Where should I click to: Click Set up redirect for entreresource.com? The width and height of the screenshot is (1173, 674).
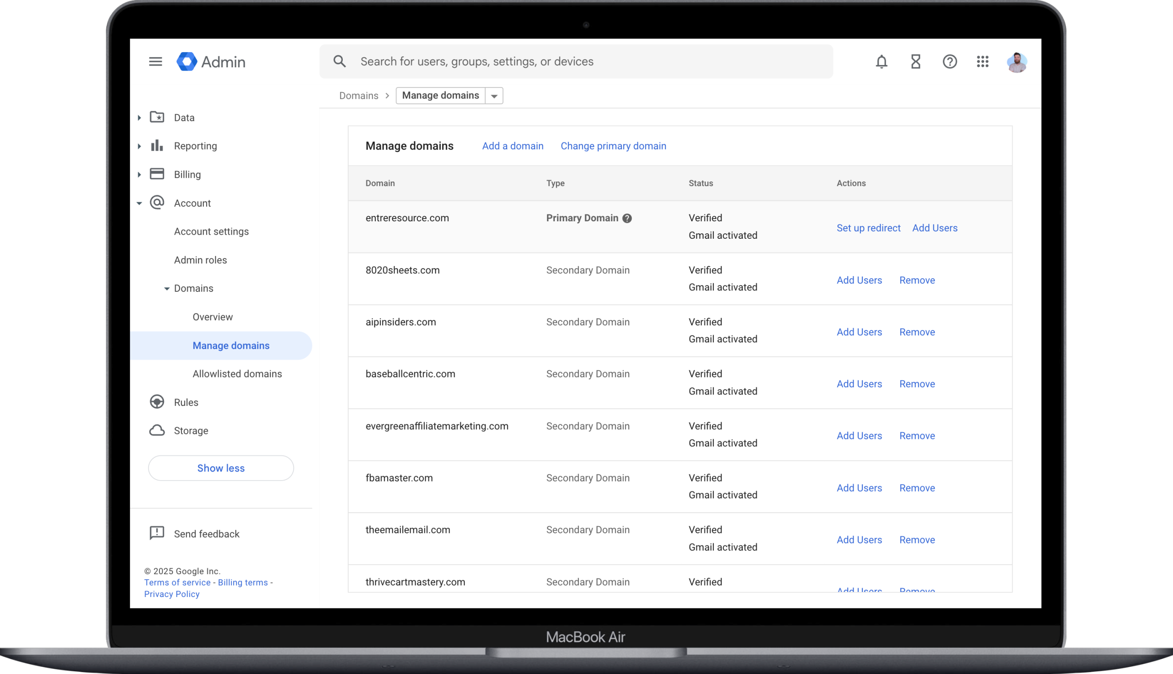pyautogui.click(x=868, y=228)
